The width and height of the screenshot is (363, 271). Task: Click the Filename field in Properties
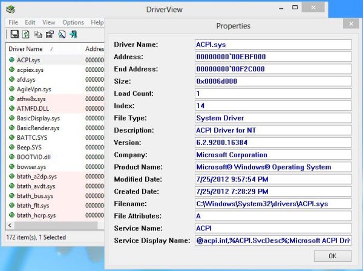coord(272,204)
